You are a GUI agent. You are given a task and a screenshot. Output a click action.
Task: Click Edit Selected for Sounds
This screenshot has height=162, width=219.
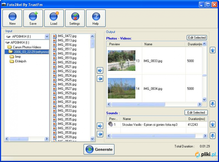point(196,112)
